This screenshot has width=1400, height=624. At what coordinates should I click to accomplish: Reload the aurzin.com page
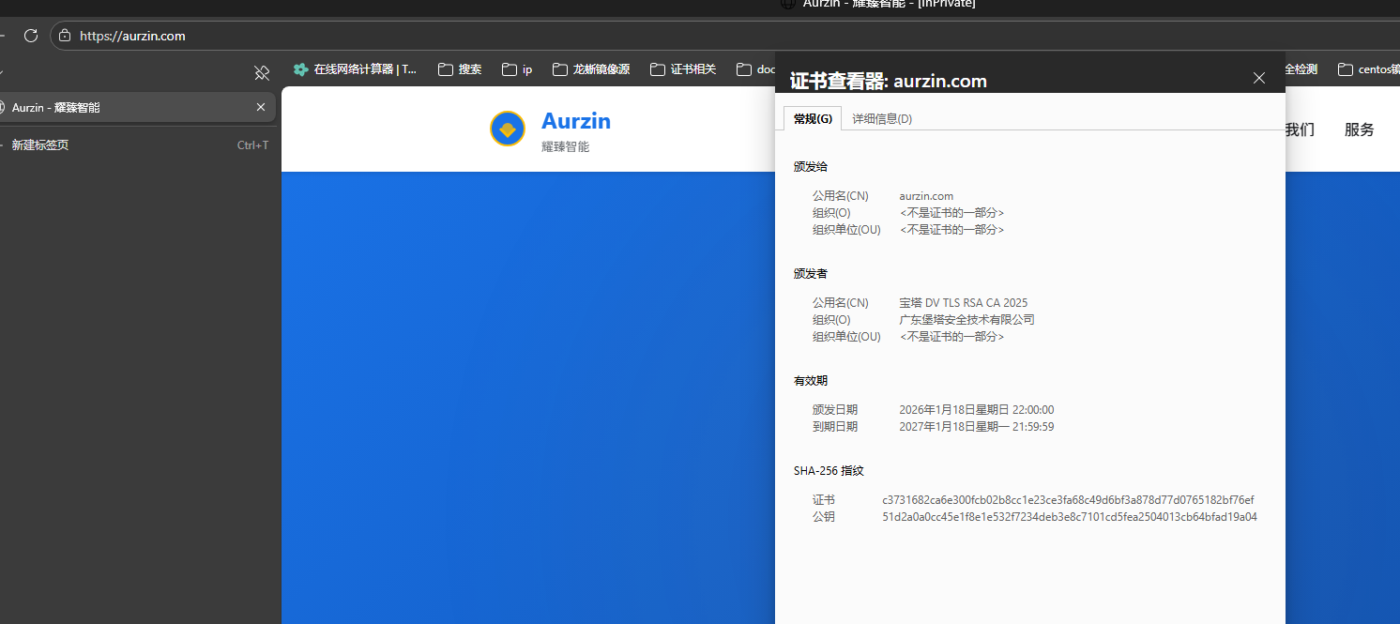(31, 36)
